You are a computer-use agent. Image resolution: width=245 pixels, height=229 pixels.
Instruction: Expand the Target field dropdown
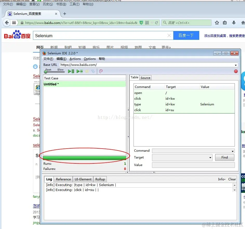pos(210,158)
